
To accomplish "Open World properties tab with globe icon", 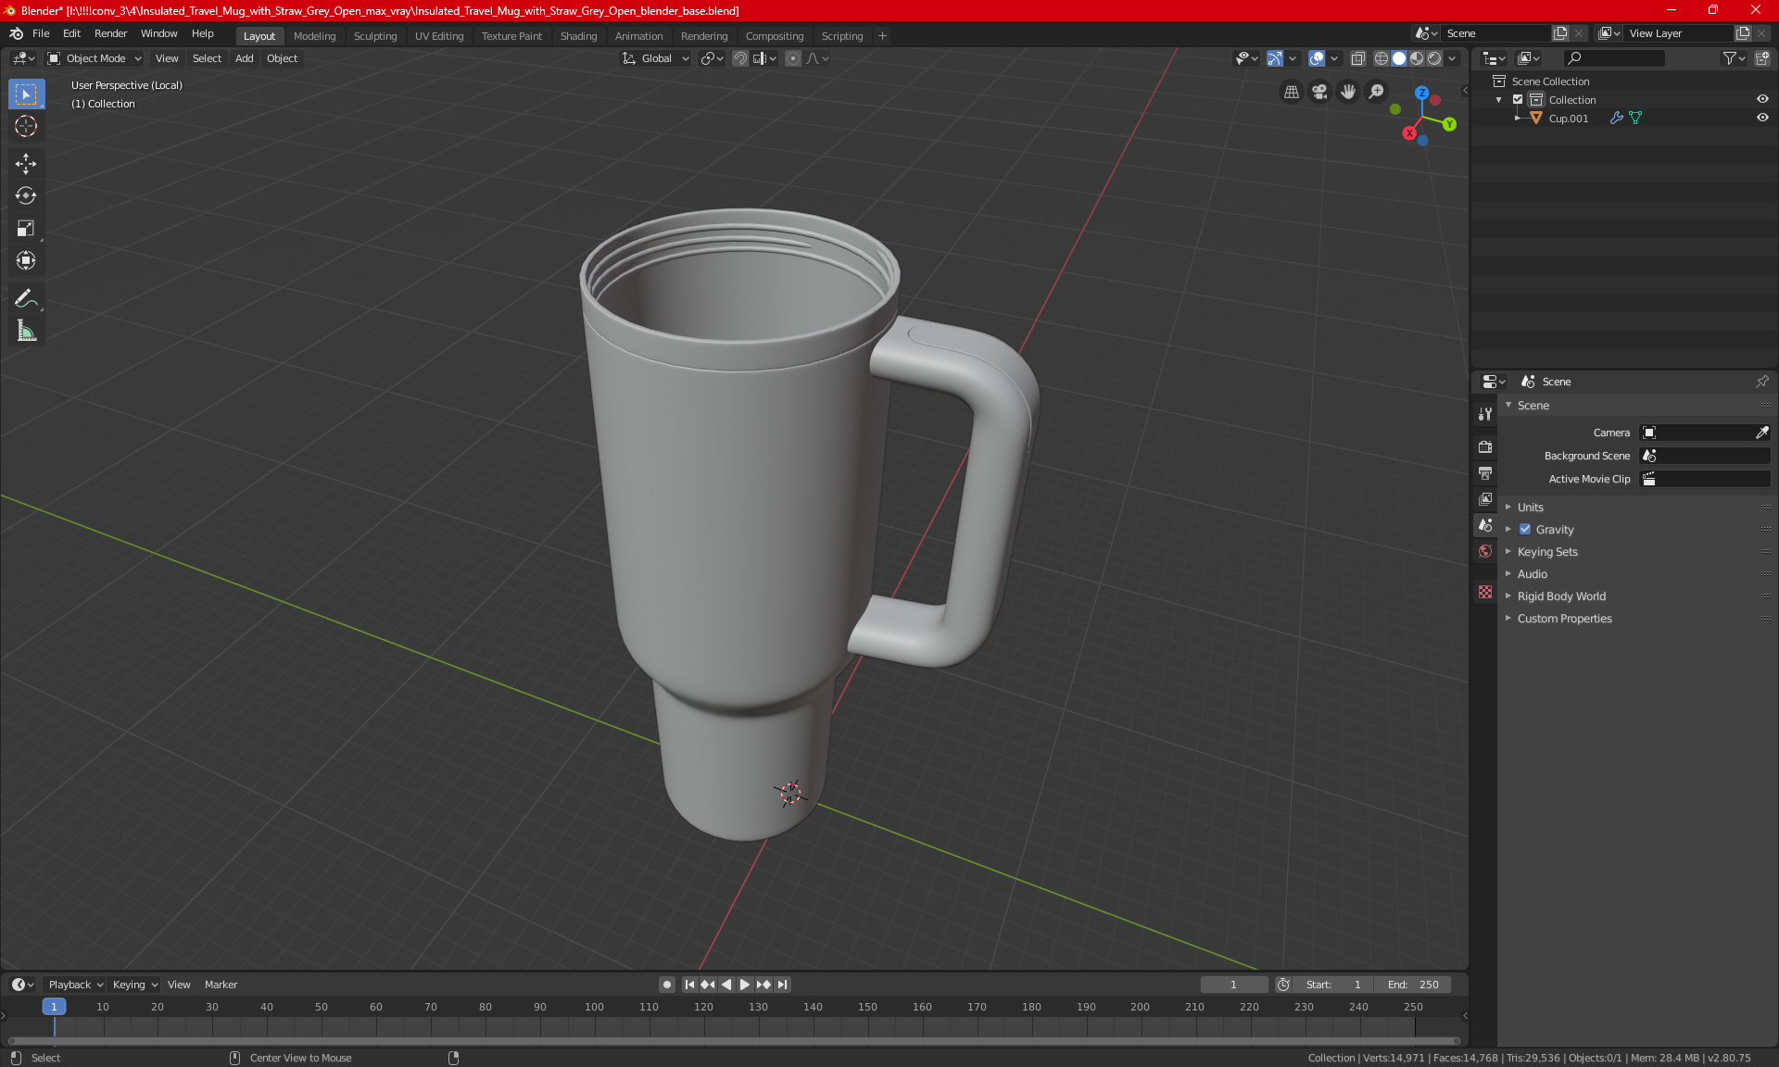I will (x=1485, y=551).
